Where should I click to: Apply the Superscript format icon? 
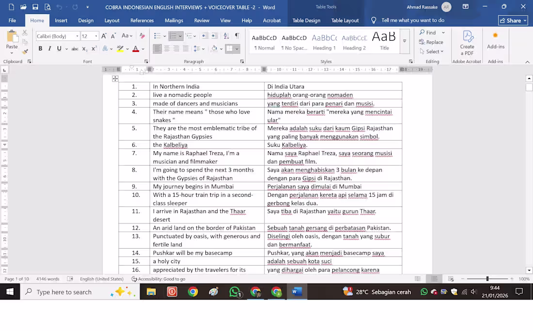[x=94, y=48]
